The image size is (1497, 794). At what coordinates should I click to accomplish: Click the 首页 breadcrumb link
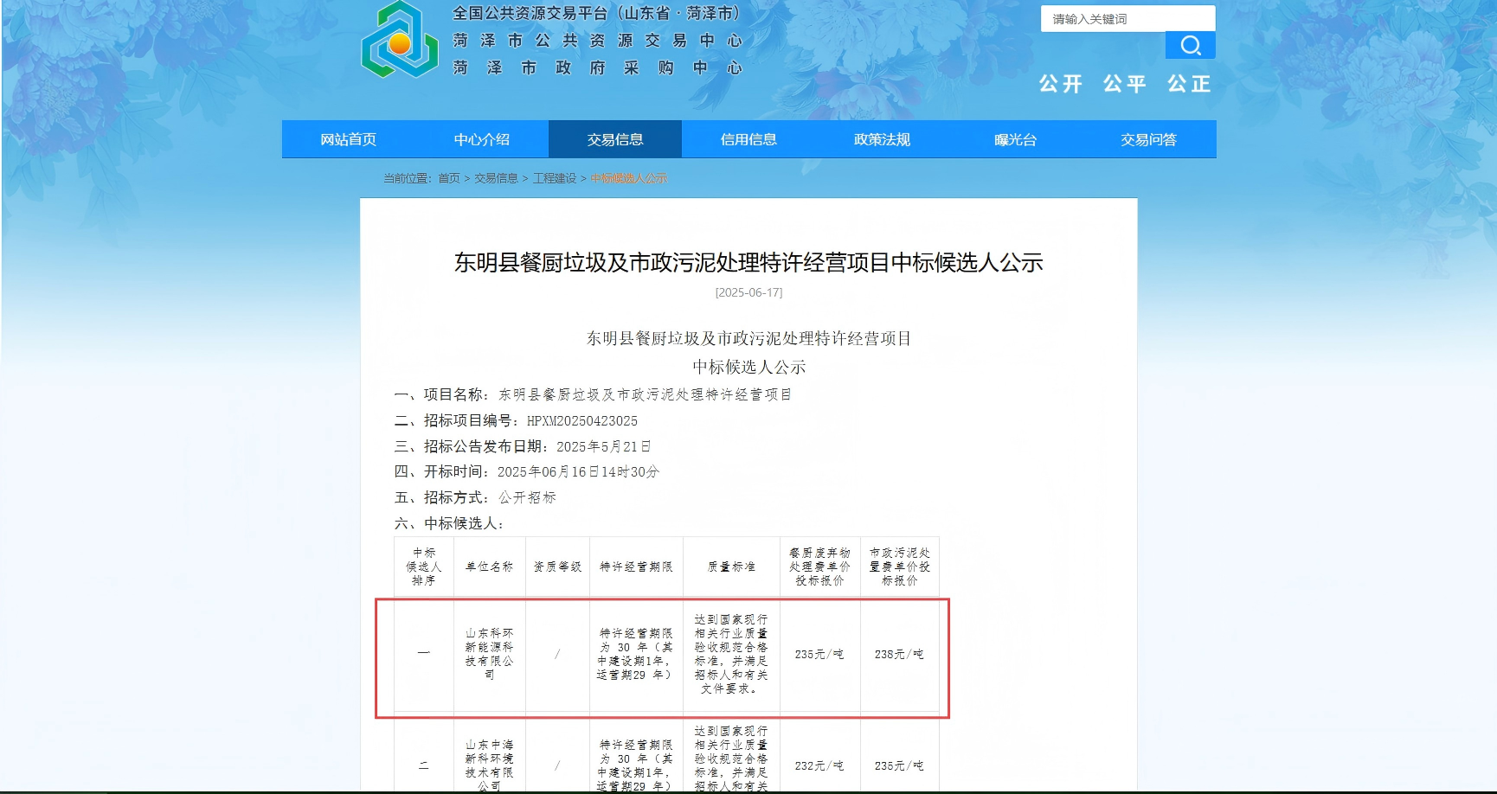pyautogui.click(x=448, y=178)
